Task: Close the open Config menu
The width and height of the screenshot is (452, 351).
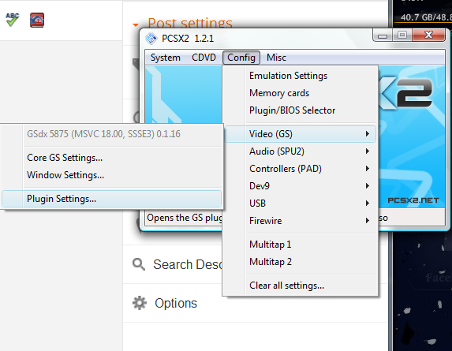Action: pos(241,58)
